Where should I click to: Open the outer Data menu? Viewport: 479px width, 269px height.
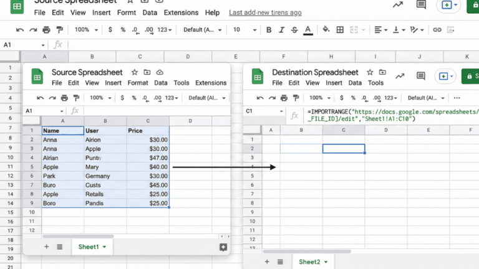[150, 13]
